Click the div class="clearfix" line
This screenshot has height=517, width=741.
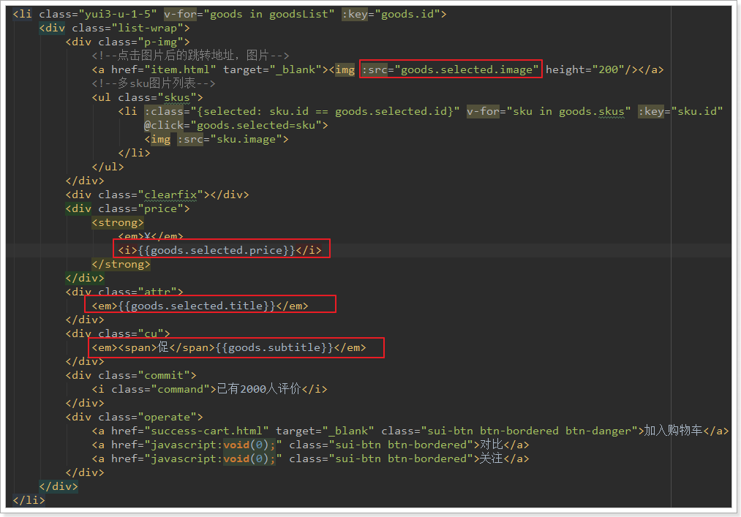click(x=157, y=195)
